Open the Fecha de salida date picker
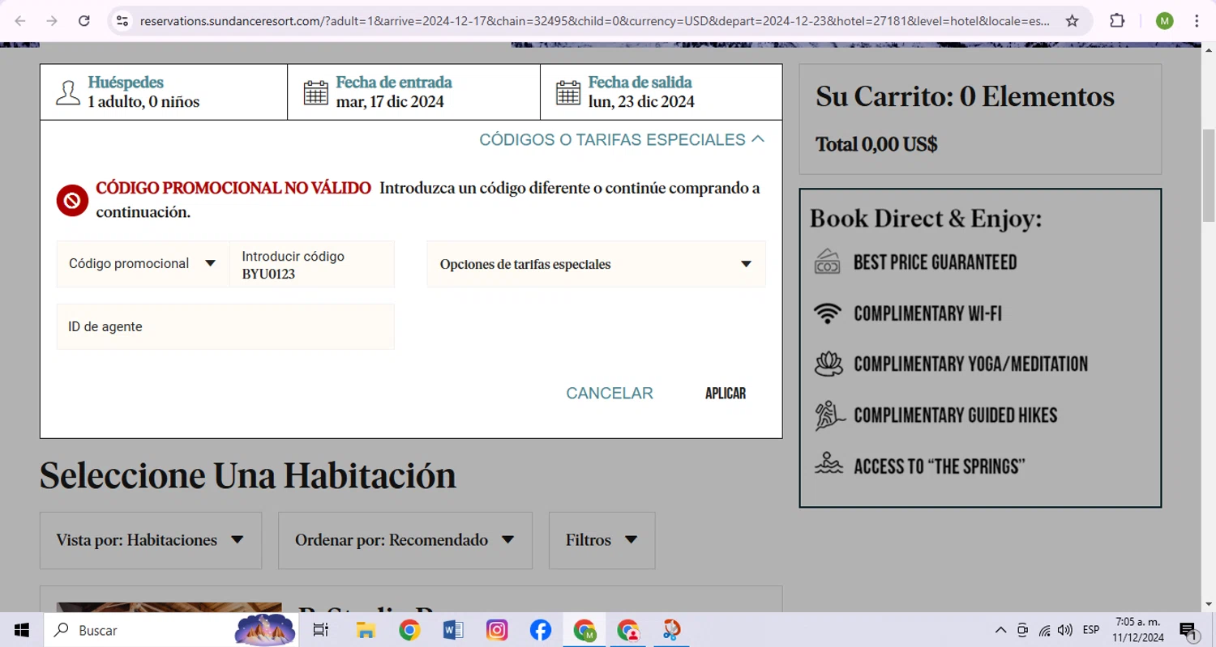Viewport: 1216px width, 647px height. [x=662, y=92]
